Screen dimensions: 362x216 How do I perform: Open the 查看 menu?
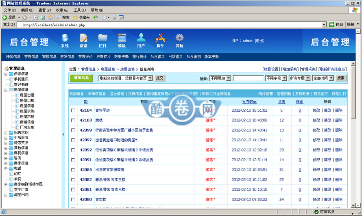pos(45,10)
